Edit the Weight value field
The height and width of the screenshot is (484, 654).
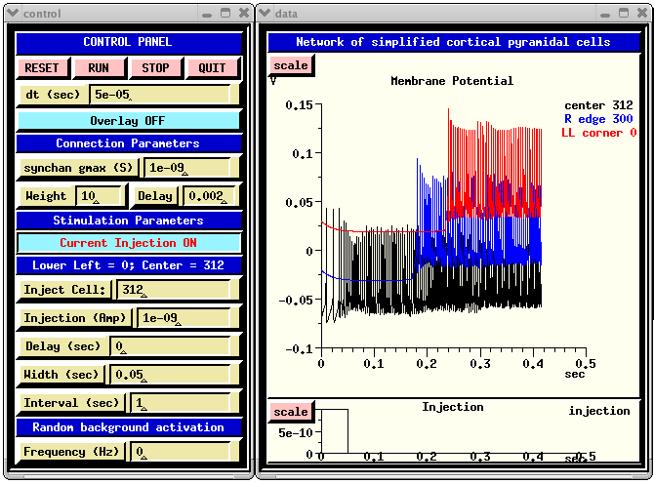pos(100,196)
